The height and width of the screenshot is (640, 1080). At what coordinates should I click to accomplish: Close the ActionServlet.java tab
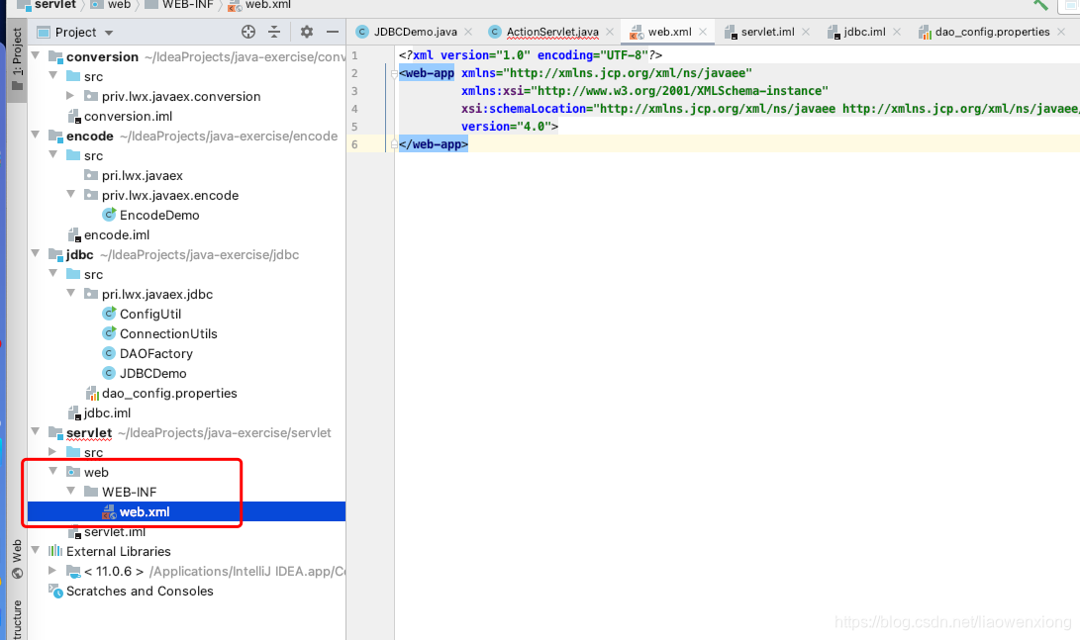pos(610,32)
